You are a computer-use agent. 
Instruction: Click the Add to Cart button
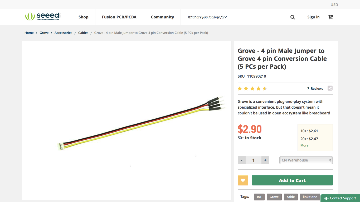(x=292, y=180)
